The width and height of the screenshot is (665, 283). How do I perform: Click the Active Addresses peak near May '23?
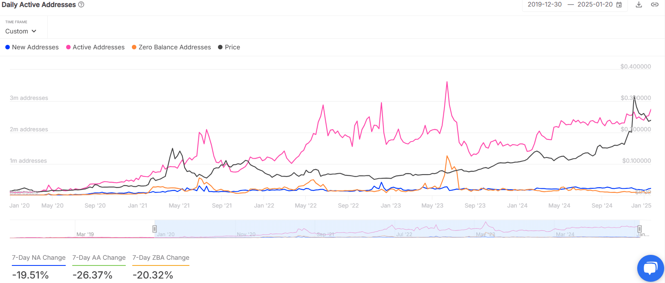[447, 82]
